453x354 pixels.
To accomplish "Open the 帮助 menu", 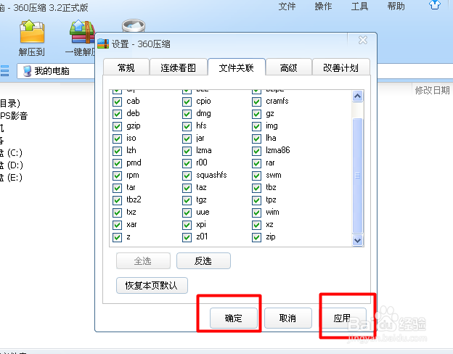I will (x=396, y=7).
